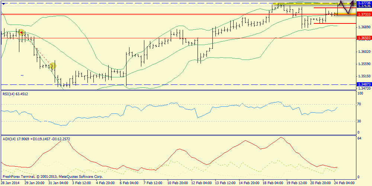Click the 1.35150 price scale value
Screen dimensions: 372x186
(x=364, y=76)
